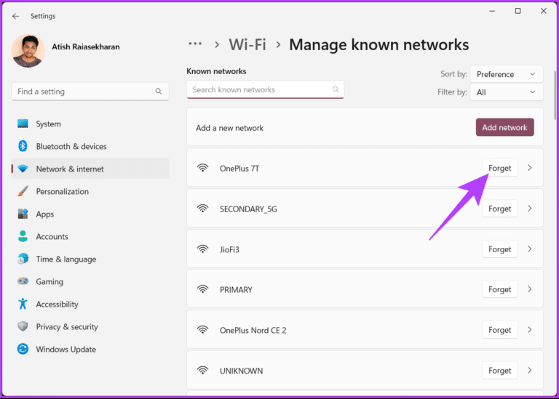
Task: Open the Apps icon in sidebar
Action: [23, 214]
